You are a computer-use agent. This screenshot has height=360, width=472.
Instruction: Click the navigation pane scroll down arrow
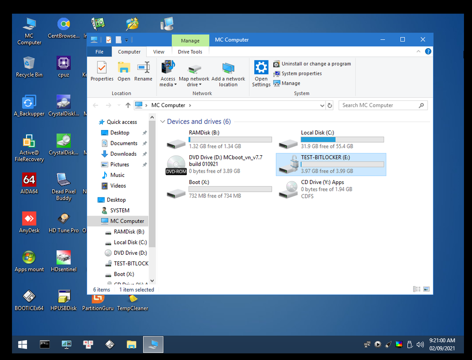coord(152,281)
